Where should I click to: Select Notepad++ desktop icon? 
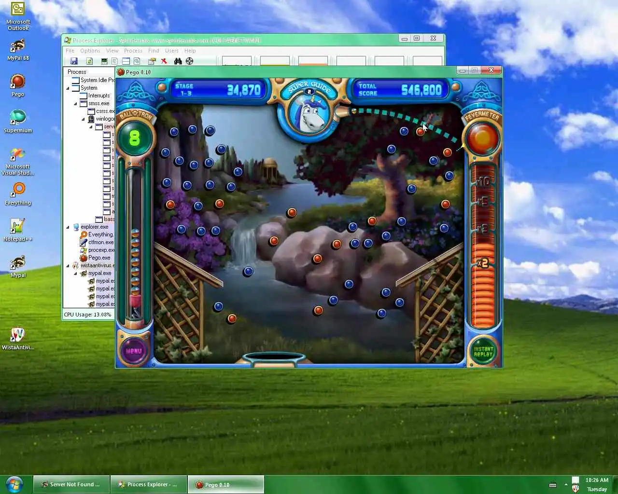(18, 230)
